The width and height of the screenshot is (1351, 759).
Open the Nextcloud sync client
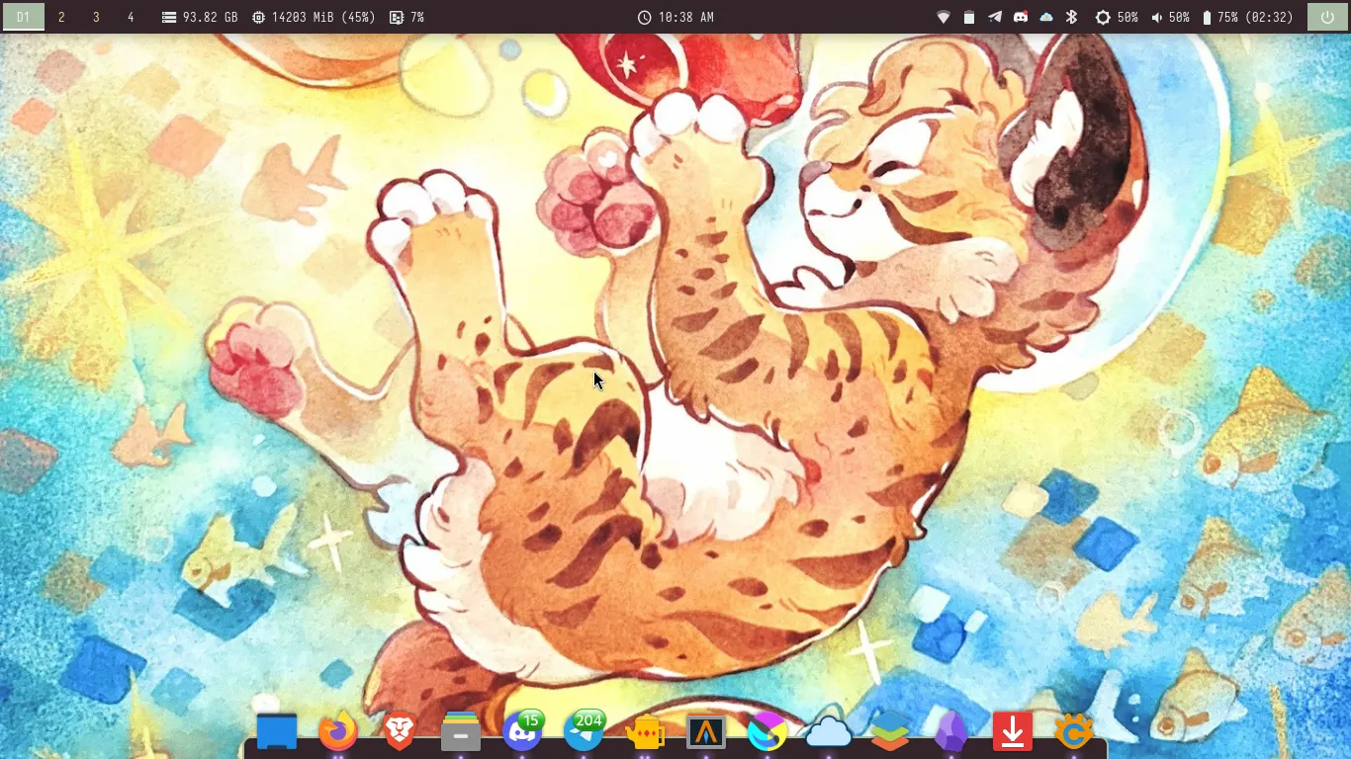tap(829, 732)
